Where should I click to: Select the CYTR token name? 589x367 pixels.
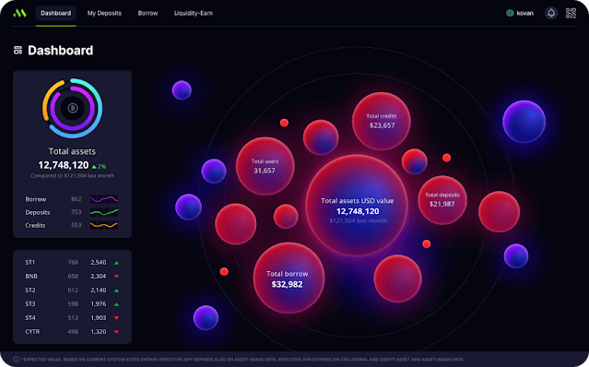32,332
